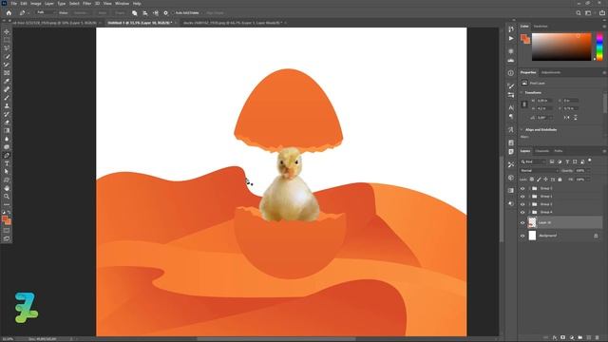Click the Layer 36 thumbnail
Screen dimensions: 608x342
[x=532, y=222]
